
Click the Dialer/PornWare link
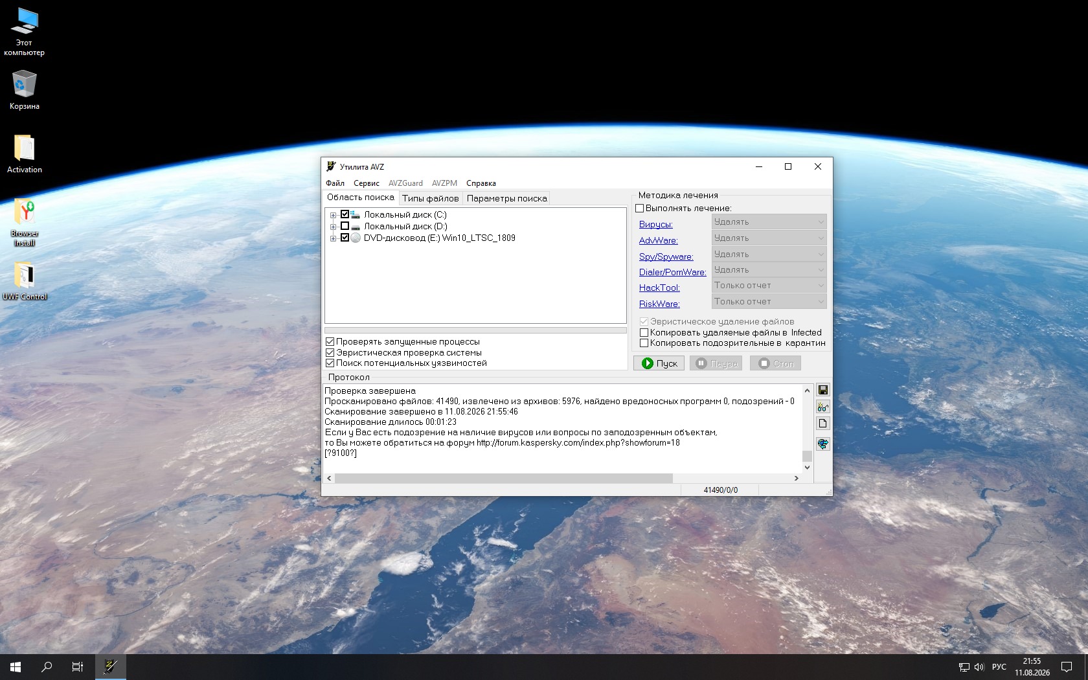click(672, 272)
